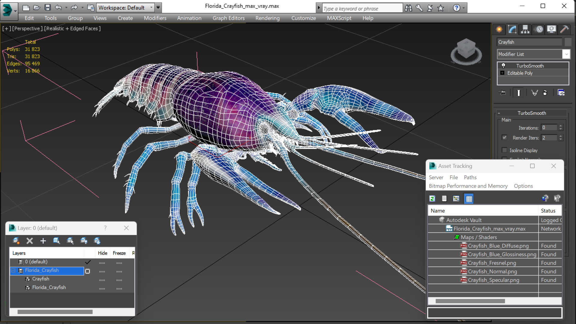Select Crayfish_Normal.png asset row
The image size is (576, 324).
pos(492,271)
